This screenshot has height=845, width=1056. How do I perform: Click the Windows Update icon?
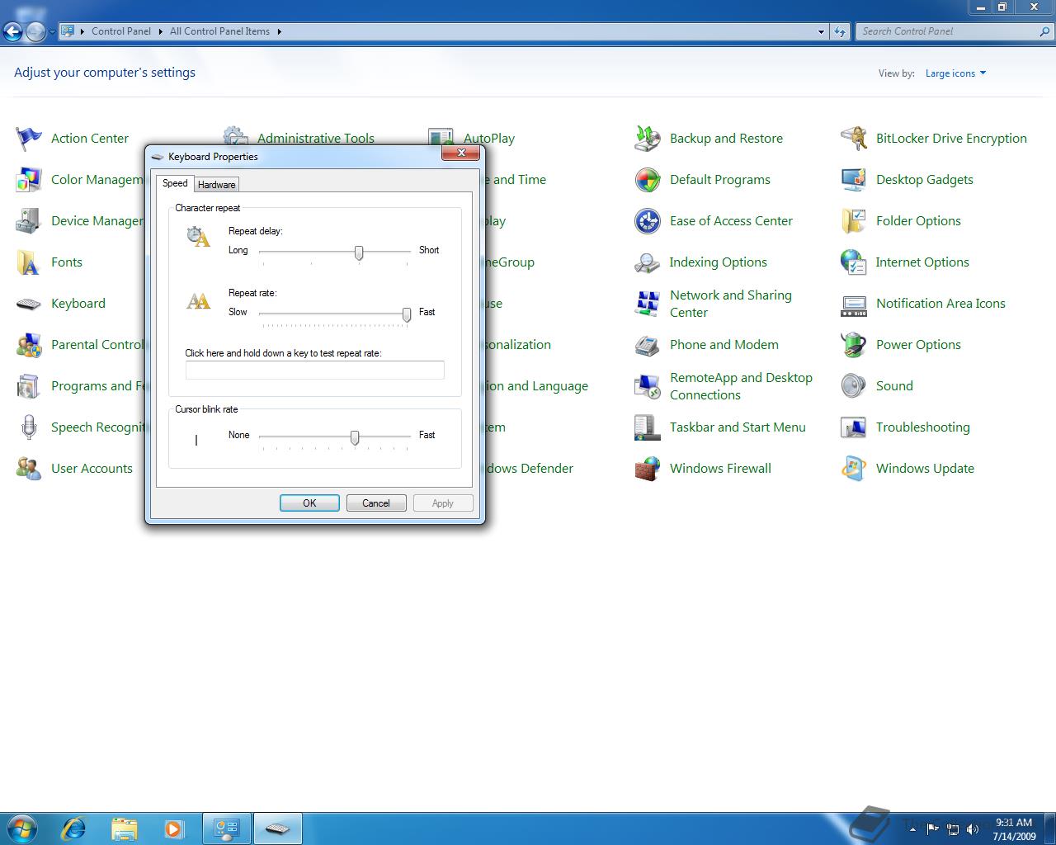[854, 469]
